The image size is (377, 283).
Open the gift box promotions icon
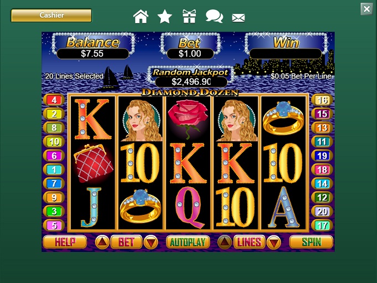click(189, 17)
